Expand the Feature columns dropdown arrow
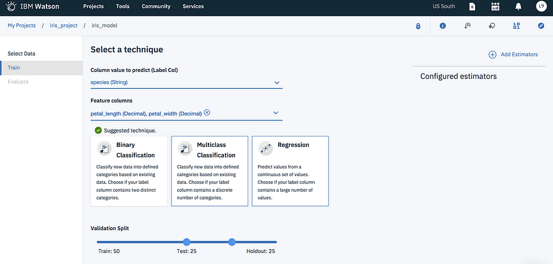 (x=276, y=113)
